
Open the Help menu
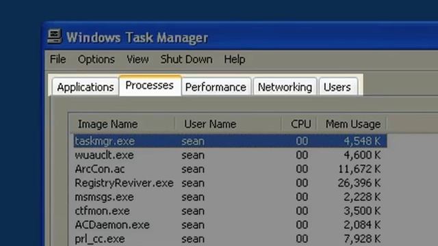point(235,59)
